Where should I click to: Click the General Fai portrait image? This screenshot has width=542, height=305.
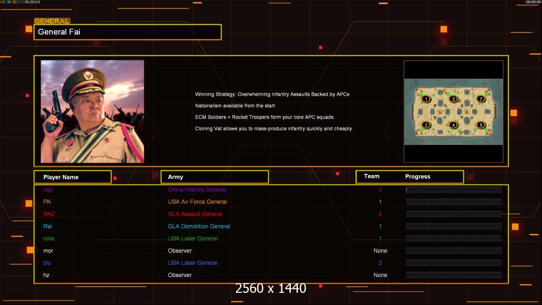point(92,111)
